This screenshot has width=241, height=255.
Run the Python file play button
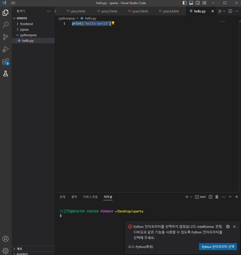(220, 11)
